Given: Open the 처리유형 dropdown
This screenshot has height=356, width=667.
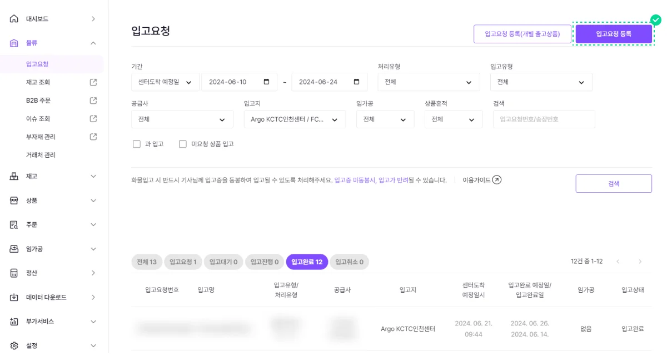Looking at the screenshot, I should (428, 82).
